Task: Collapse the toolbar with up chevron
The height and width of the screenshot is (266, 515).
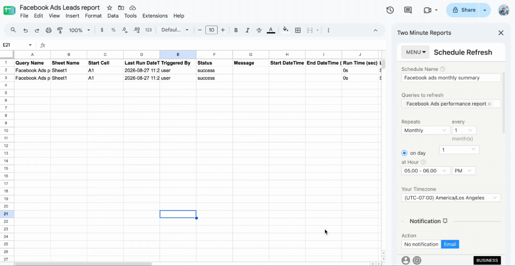Action: (x=375, y=30)
